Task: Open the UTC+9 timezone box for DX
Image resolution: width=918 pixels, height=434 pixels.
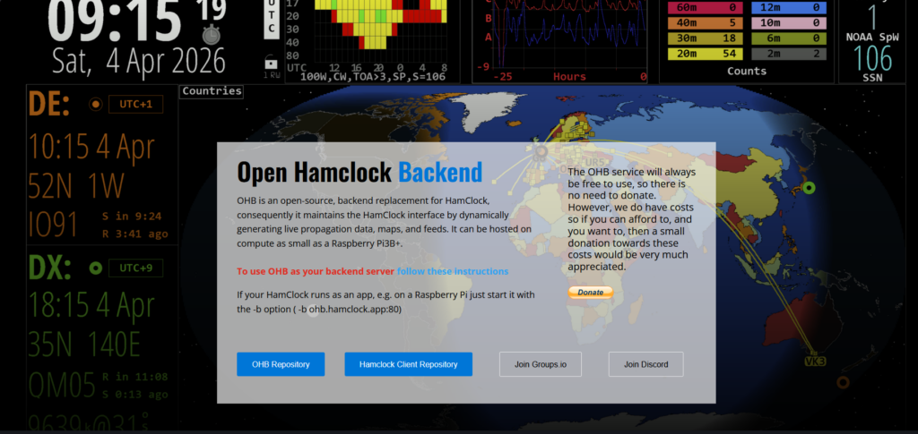Action: 136,268
